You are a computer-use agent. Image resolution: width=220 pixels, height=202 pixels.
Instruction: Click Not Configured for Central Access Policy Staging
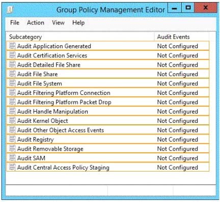(178, 167)
